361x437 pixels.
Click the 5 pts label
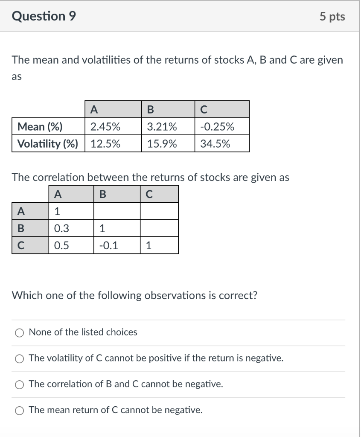(333, 16)
